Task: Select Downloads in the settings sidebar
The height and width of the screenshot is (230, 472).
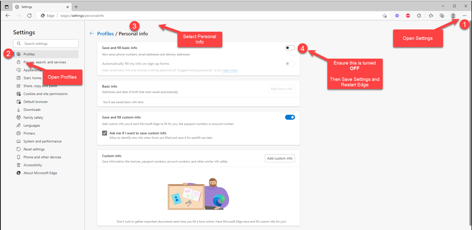Action: pyautogui.click(x=32, y=110)
